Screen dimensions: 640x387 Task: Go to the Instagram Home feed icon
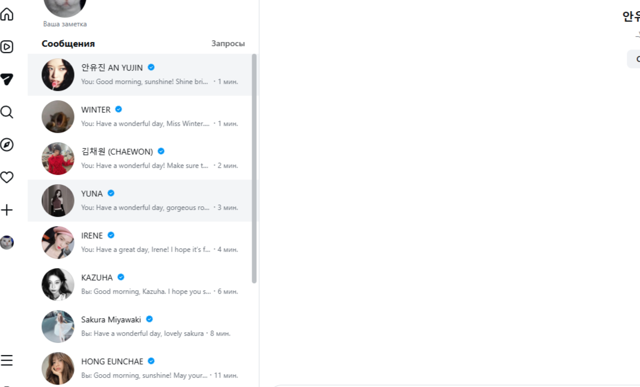(x=7, y=14)
